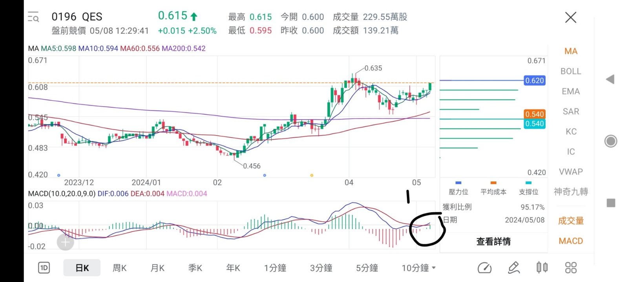Tap the cyan 0.540 support level tag

pos(535,124)
